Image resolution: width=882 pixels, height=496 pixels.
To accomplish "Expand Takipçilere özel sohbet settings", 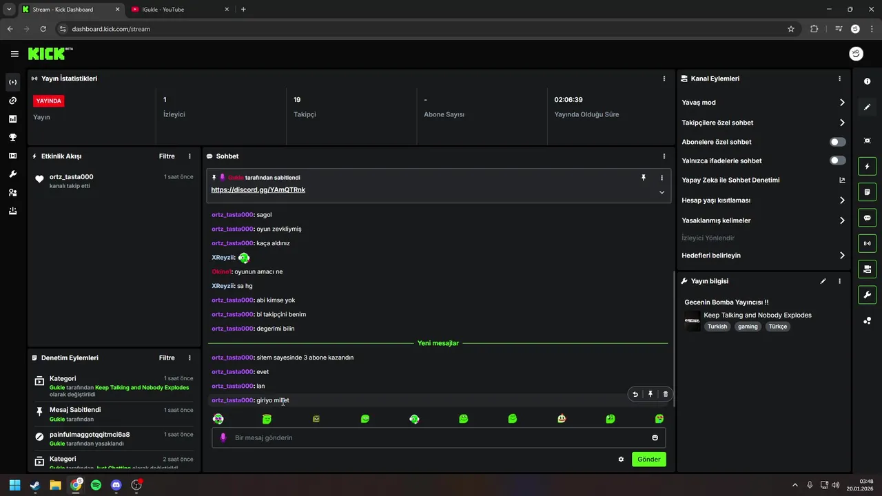I will [763, 123].
